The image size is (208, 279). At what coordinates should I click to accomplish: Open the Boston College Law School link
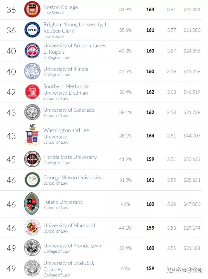61,7
